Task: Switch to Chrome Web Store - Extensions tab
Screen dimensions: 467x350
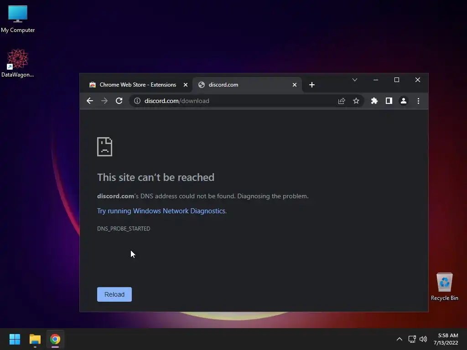Action: tap(138, 85)
